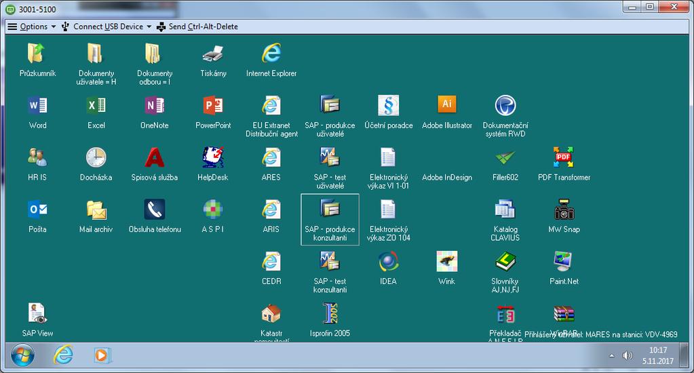Launch Adobe Illustrator shortcut
The width and height of the screenshot is (694, 373).
(x=446, y=104)
